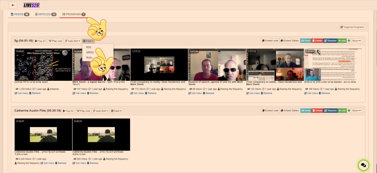
Task: Click the Organize Programs gear icon
Action: pos(342,27)
